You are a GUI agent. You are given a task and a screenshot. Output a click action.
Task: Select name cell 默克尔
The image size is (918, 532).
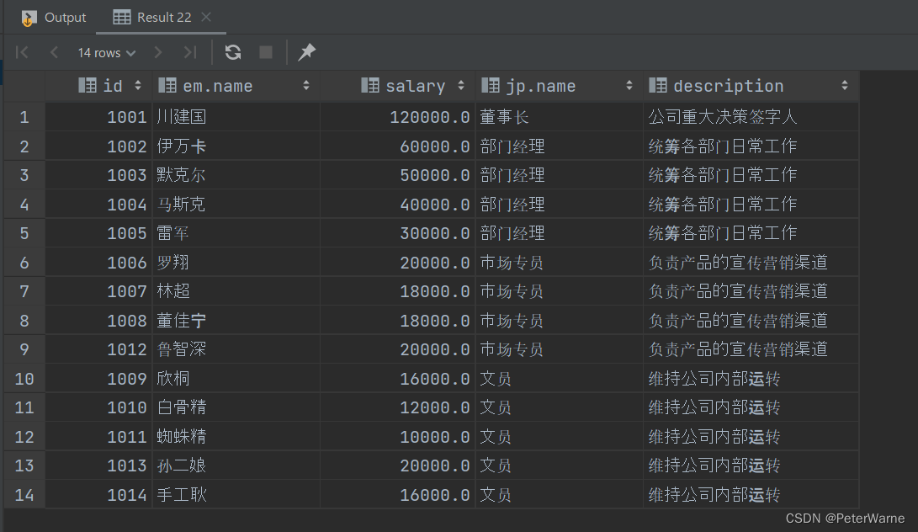pyautogui.click(x=236, y=175)
